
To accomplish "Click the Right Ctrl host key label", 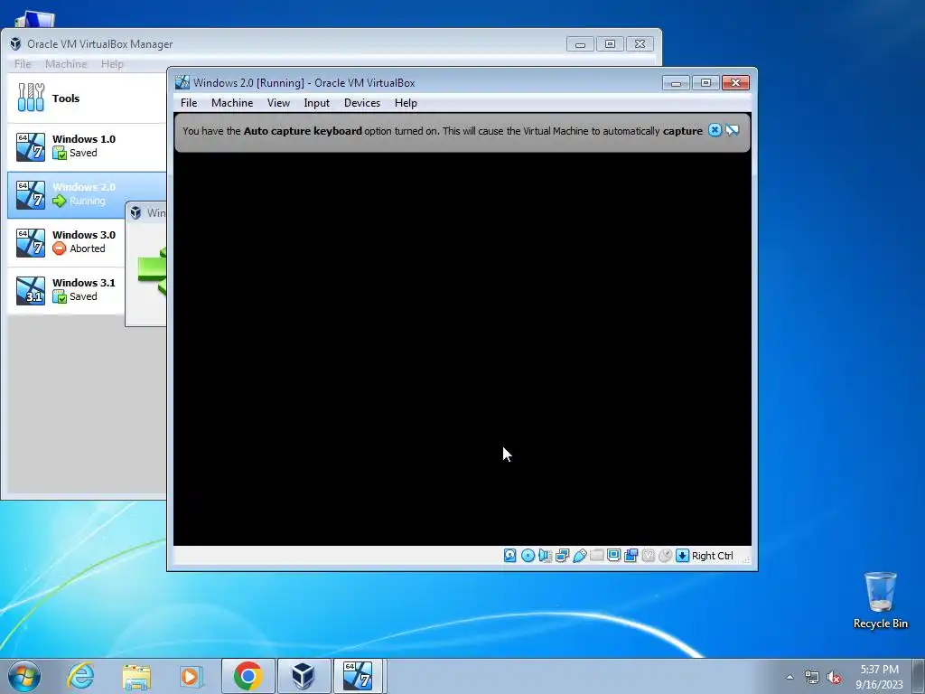I will click(x=712, y=556).
